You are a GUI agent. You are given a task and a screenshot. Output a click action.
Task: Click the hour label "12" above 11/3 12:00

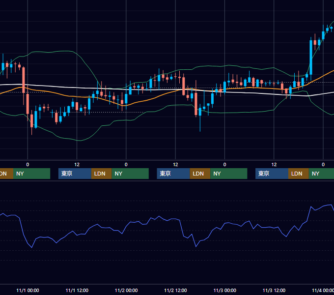274,165
